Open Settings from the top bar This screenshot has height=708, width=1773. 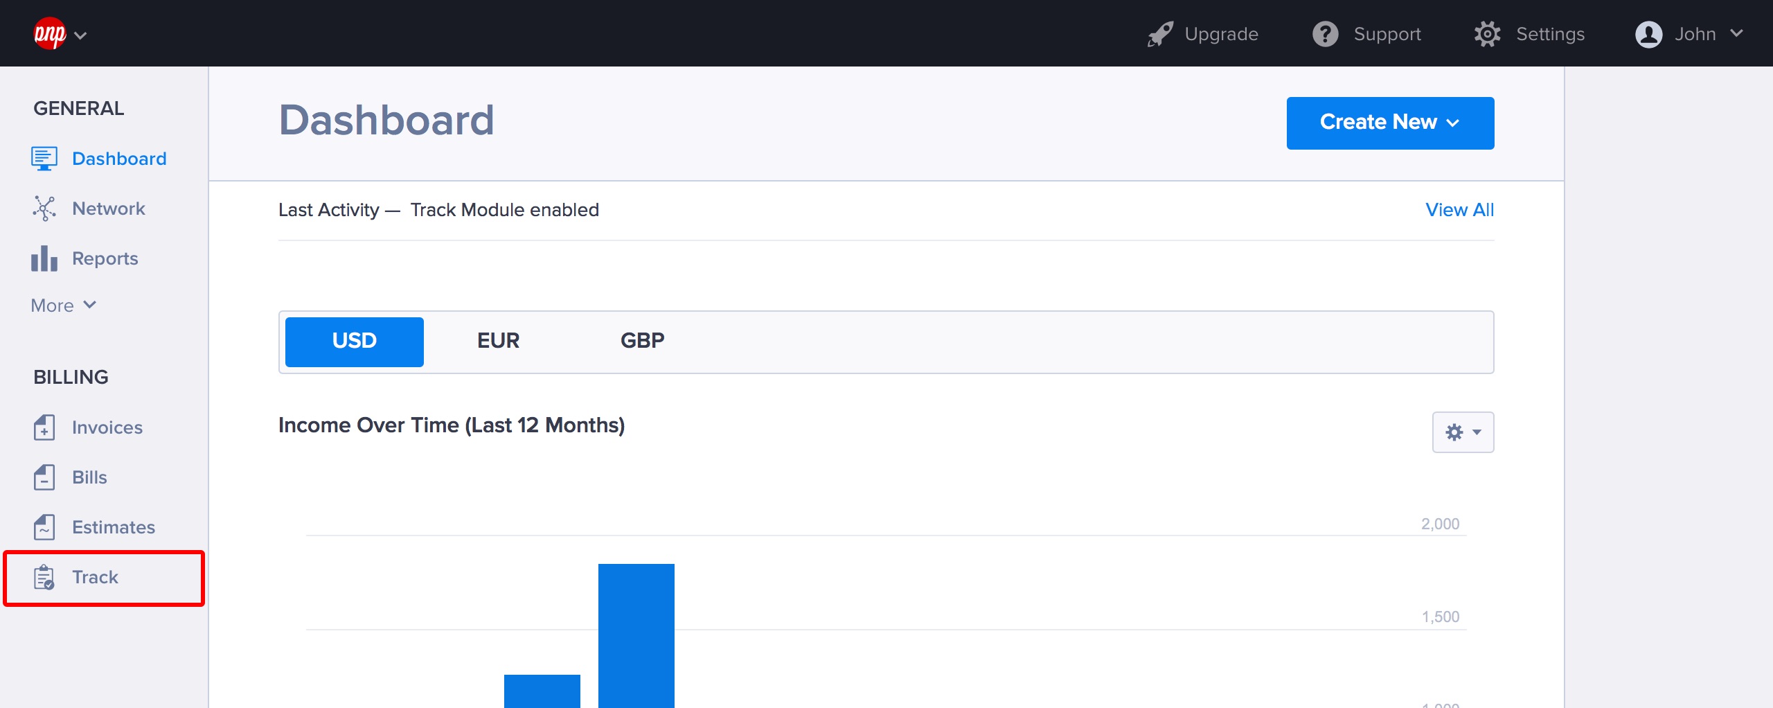point(1529,34)
